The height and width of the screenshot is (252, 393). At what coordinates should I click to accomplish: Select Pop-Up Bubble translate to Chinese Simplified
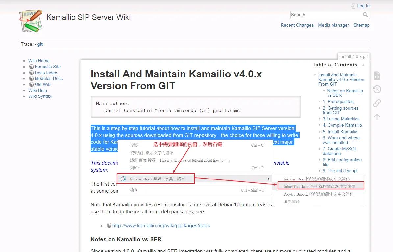pos(318,194)
